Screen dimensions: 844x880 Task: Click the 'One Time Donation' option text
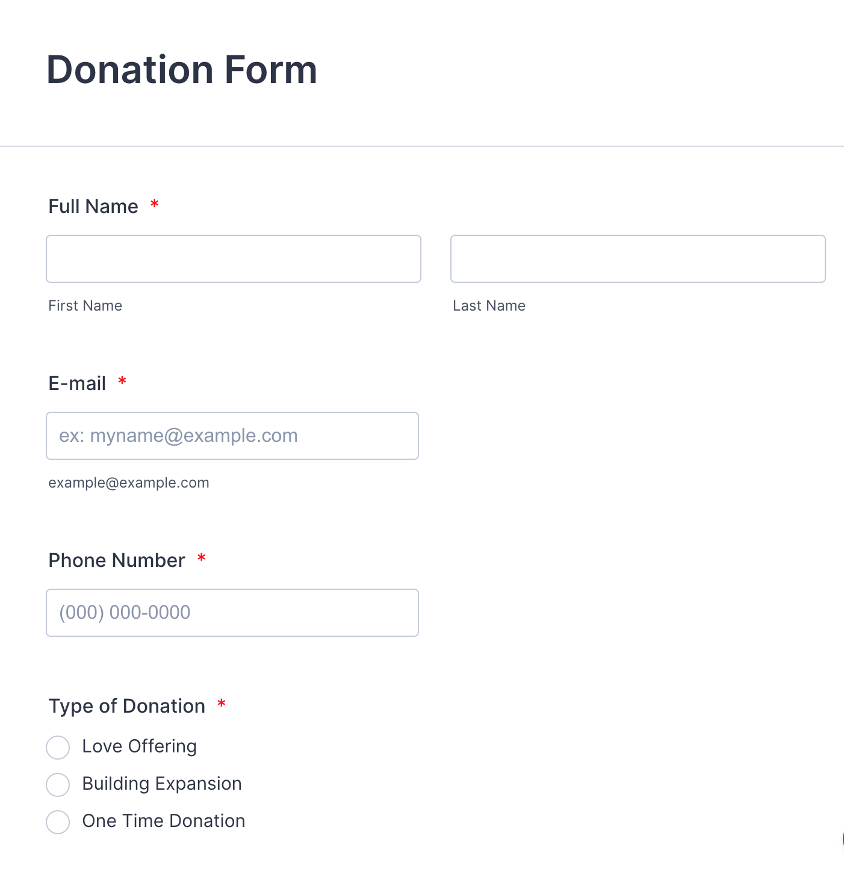pos(164,821)
